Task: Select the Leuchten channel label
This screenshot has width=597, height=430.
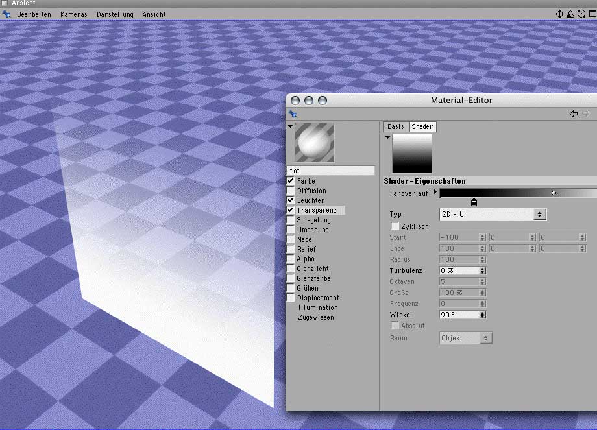Action: coord(311,200)
